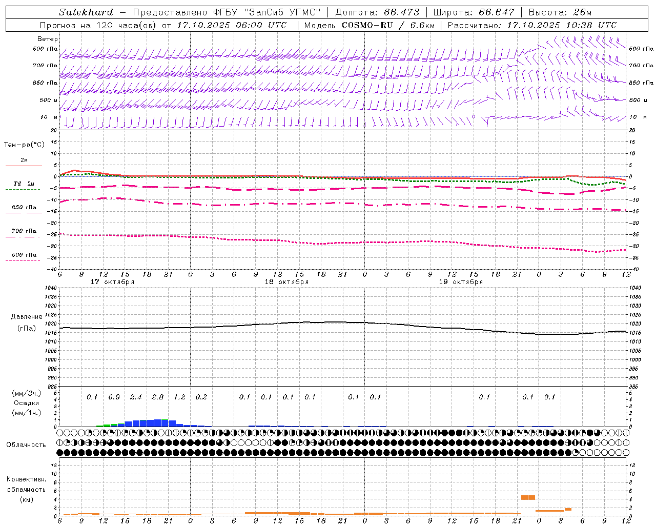The height and width of the screenshot is (525, 656).
Task: Click the "18 октября" date label
Action: pos(286,282)
